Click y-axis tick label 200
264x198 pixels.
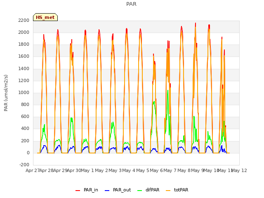coord(25,141)
